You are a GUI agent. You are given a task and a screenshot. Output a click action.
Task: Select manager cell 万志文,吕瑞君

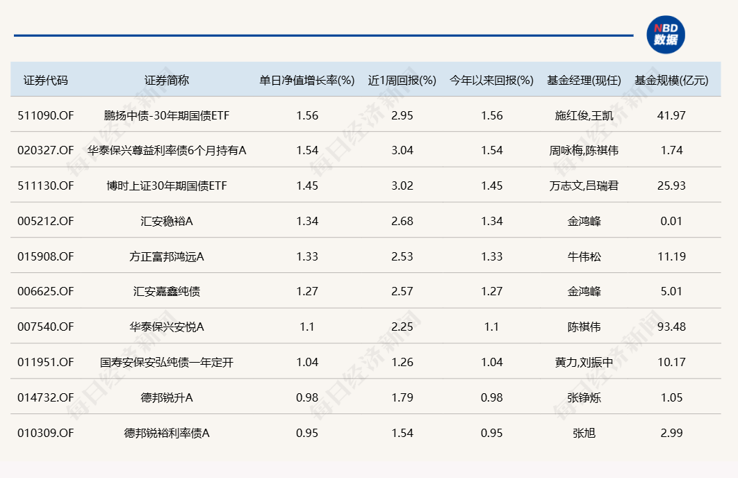click(x=584, y=186)
